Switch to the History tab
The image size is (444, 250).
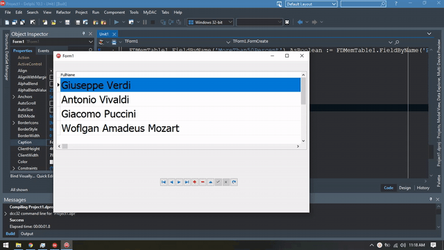(x=423, y=187)
